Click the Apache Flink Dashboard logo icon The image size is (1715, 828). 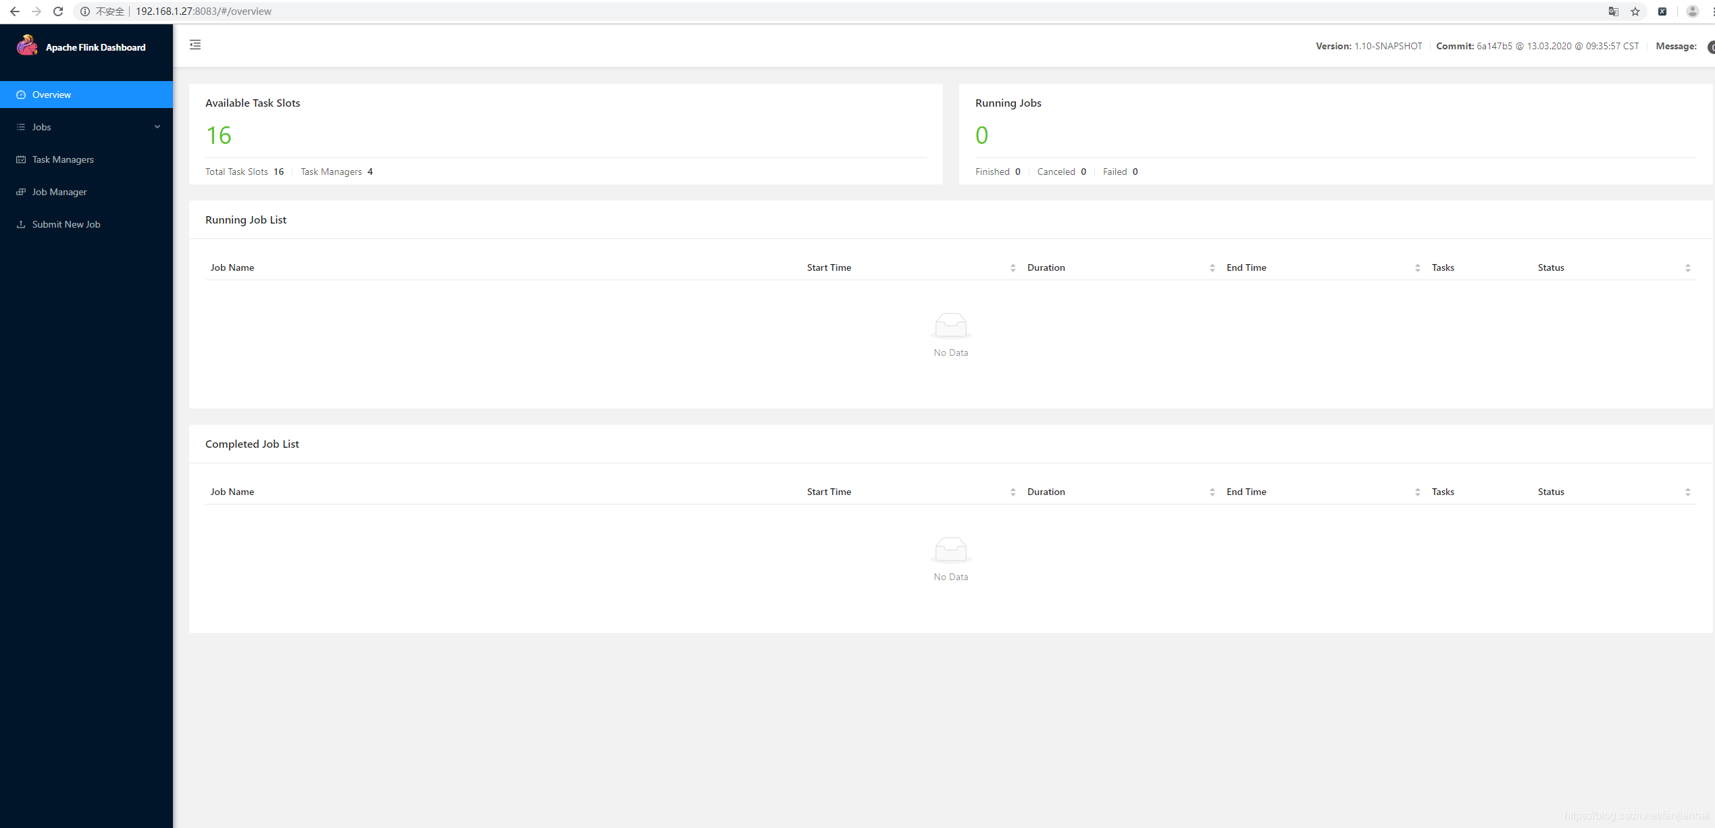[26, 46]
